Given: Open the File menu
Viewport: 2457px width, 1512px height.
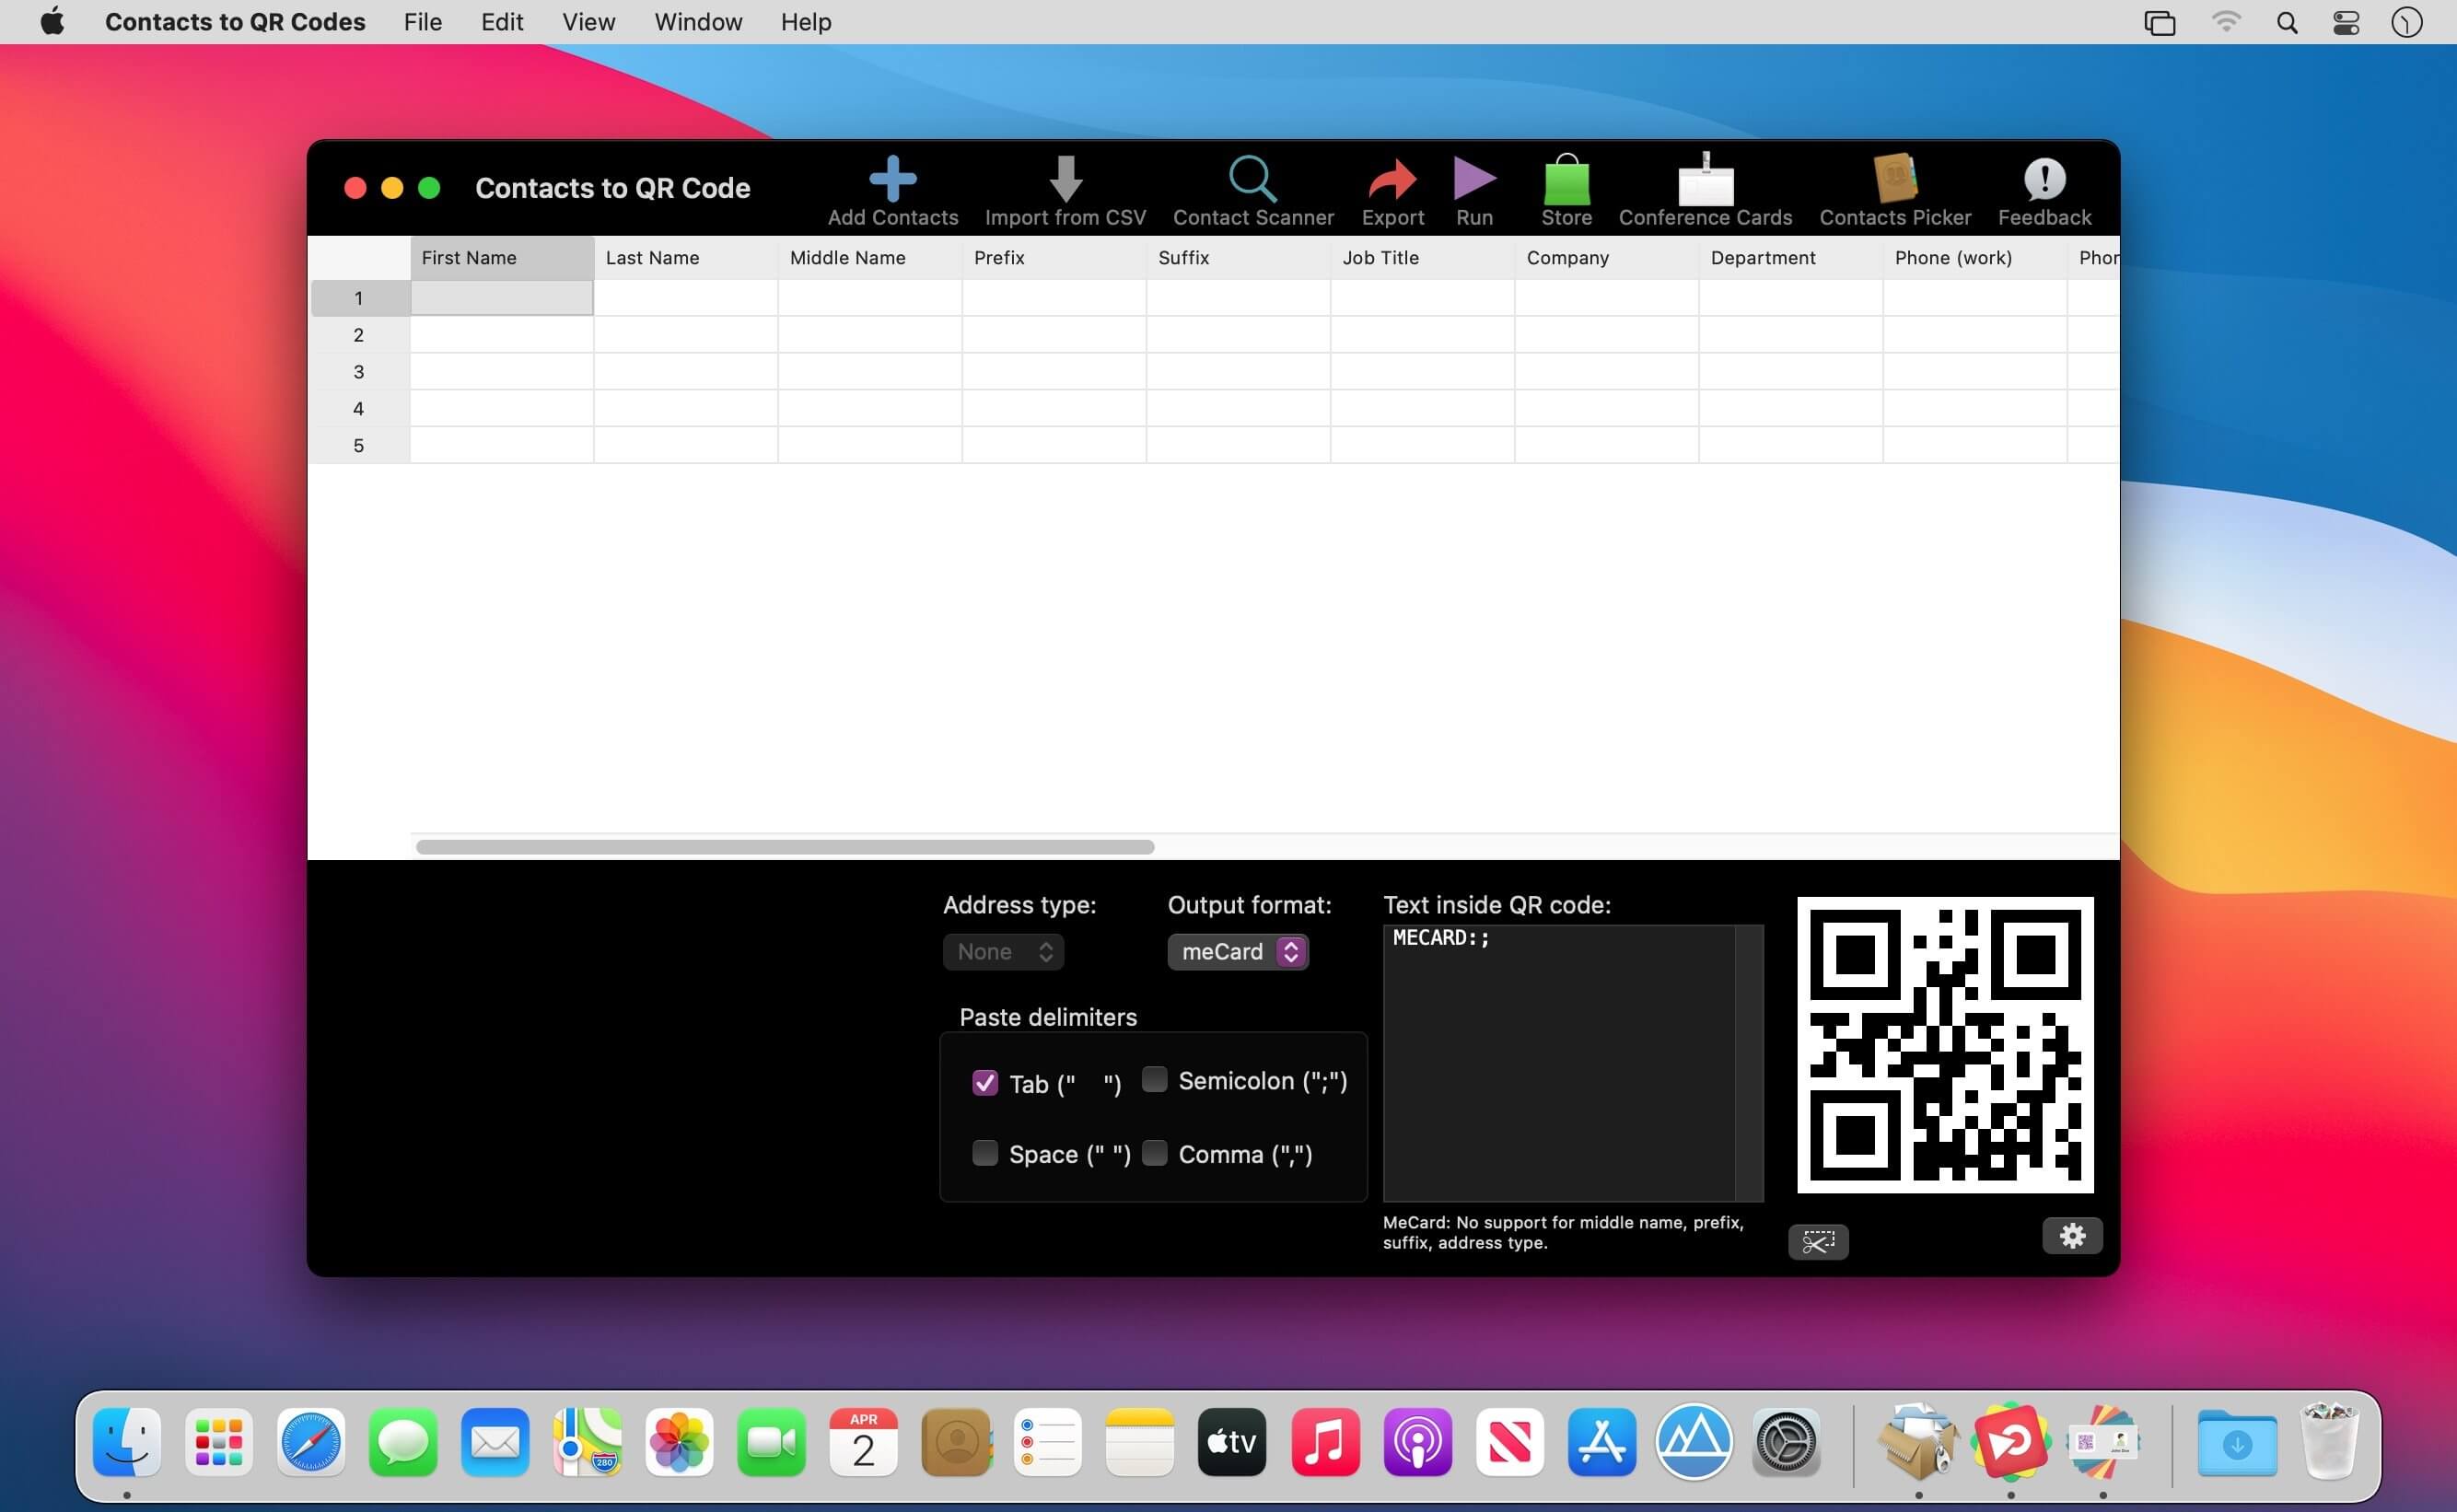Looking at the screenshot, I should pos(423,22).
